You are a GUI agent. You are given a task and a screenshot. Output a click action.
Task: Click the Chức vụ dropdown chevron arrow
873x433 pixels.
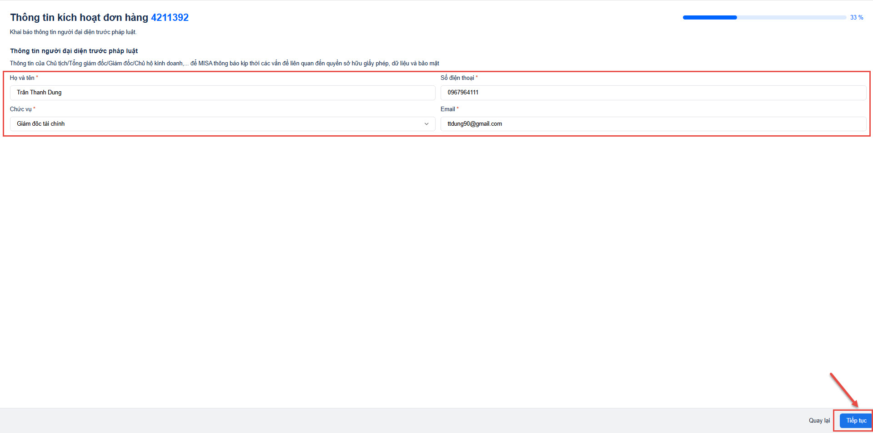point(426,124)
